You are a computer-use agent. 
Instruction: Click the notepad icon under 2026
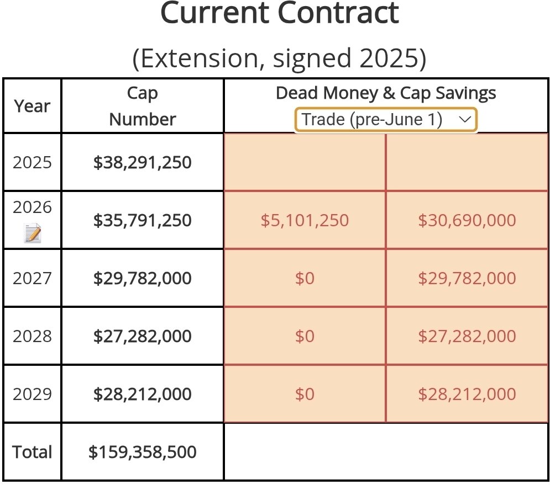pos(33,234)
